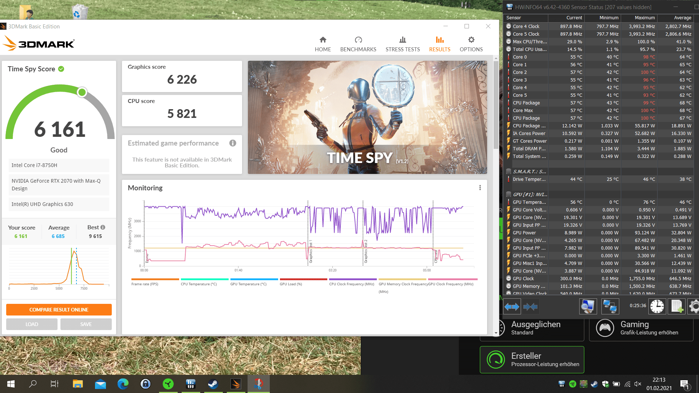Click the 3DMark logo
This screenshot has height=393, width=699.
pyautogui.click(x=39, y=43)
